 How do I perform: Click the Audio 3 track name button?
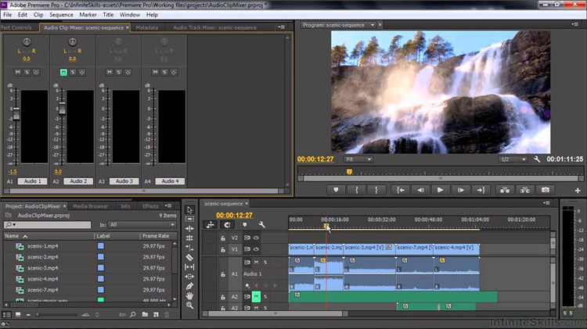[x=124, y=181]
